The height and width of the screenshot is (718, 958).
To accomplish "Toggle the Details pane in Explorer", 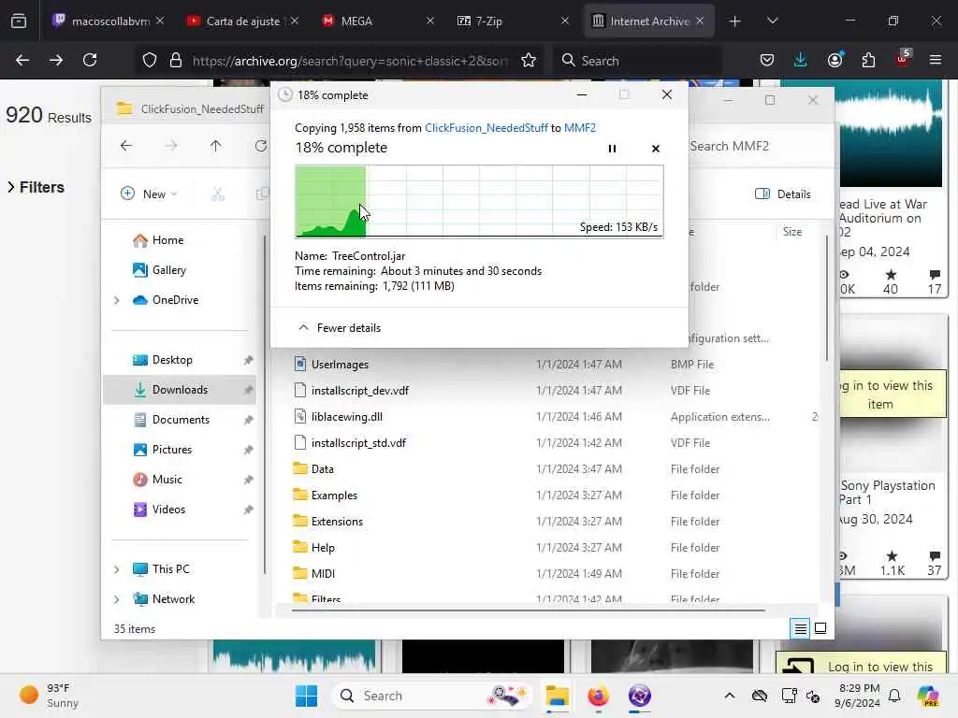I will click(x=783, y=194).
